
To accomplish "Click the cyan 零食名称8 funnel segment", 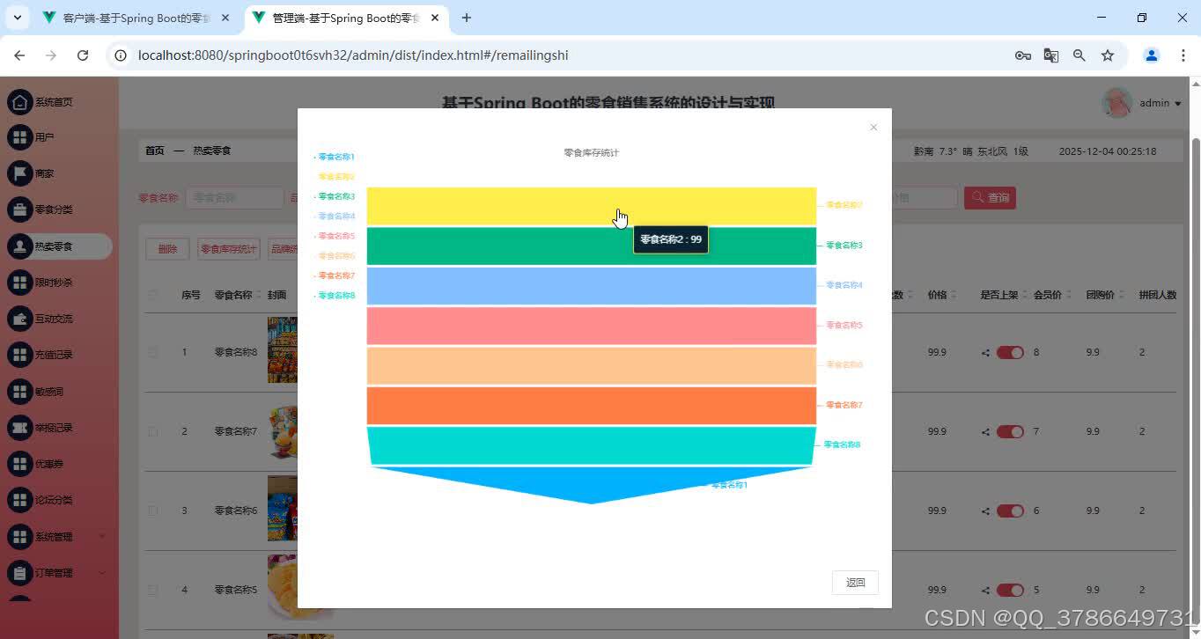I will 592,445.
